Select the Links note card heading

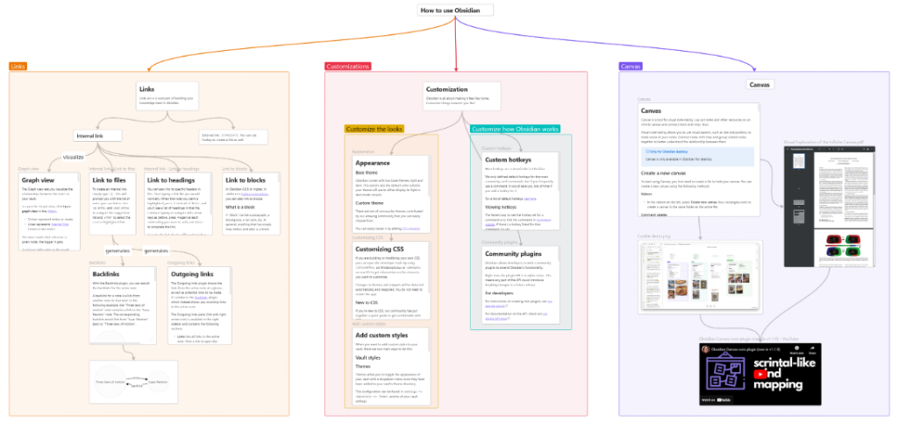146,89
